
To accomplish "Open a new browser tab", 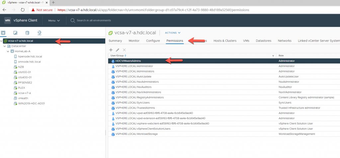I will pyautogui.click(x=53, y=3).
